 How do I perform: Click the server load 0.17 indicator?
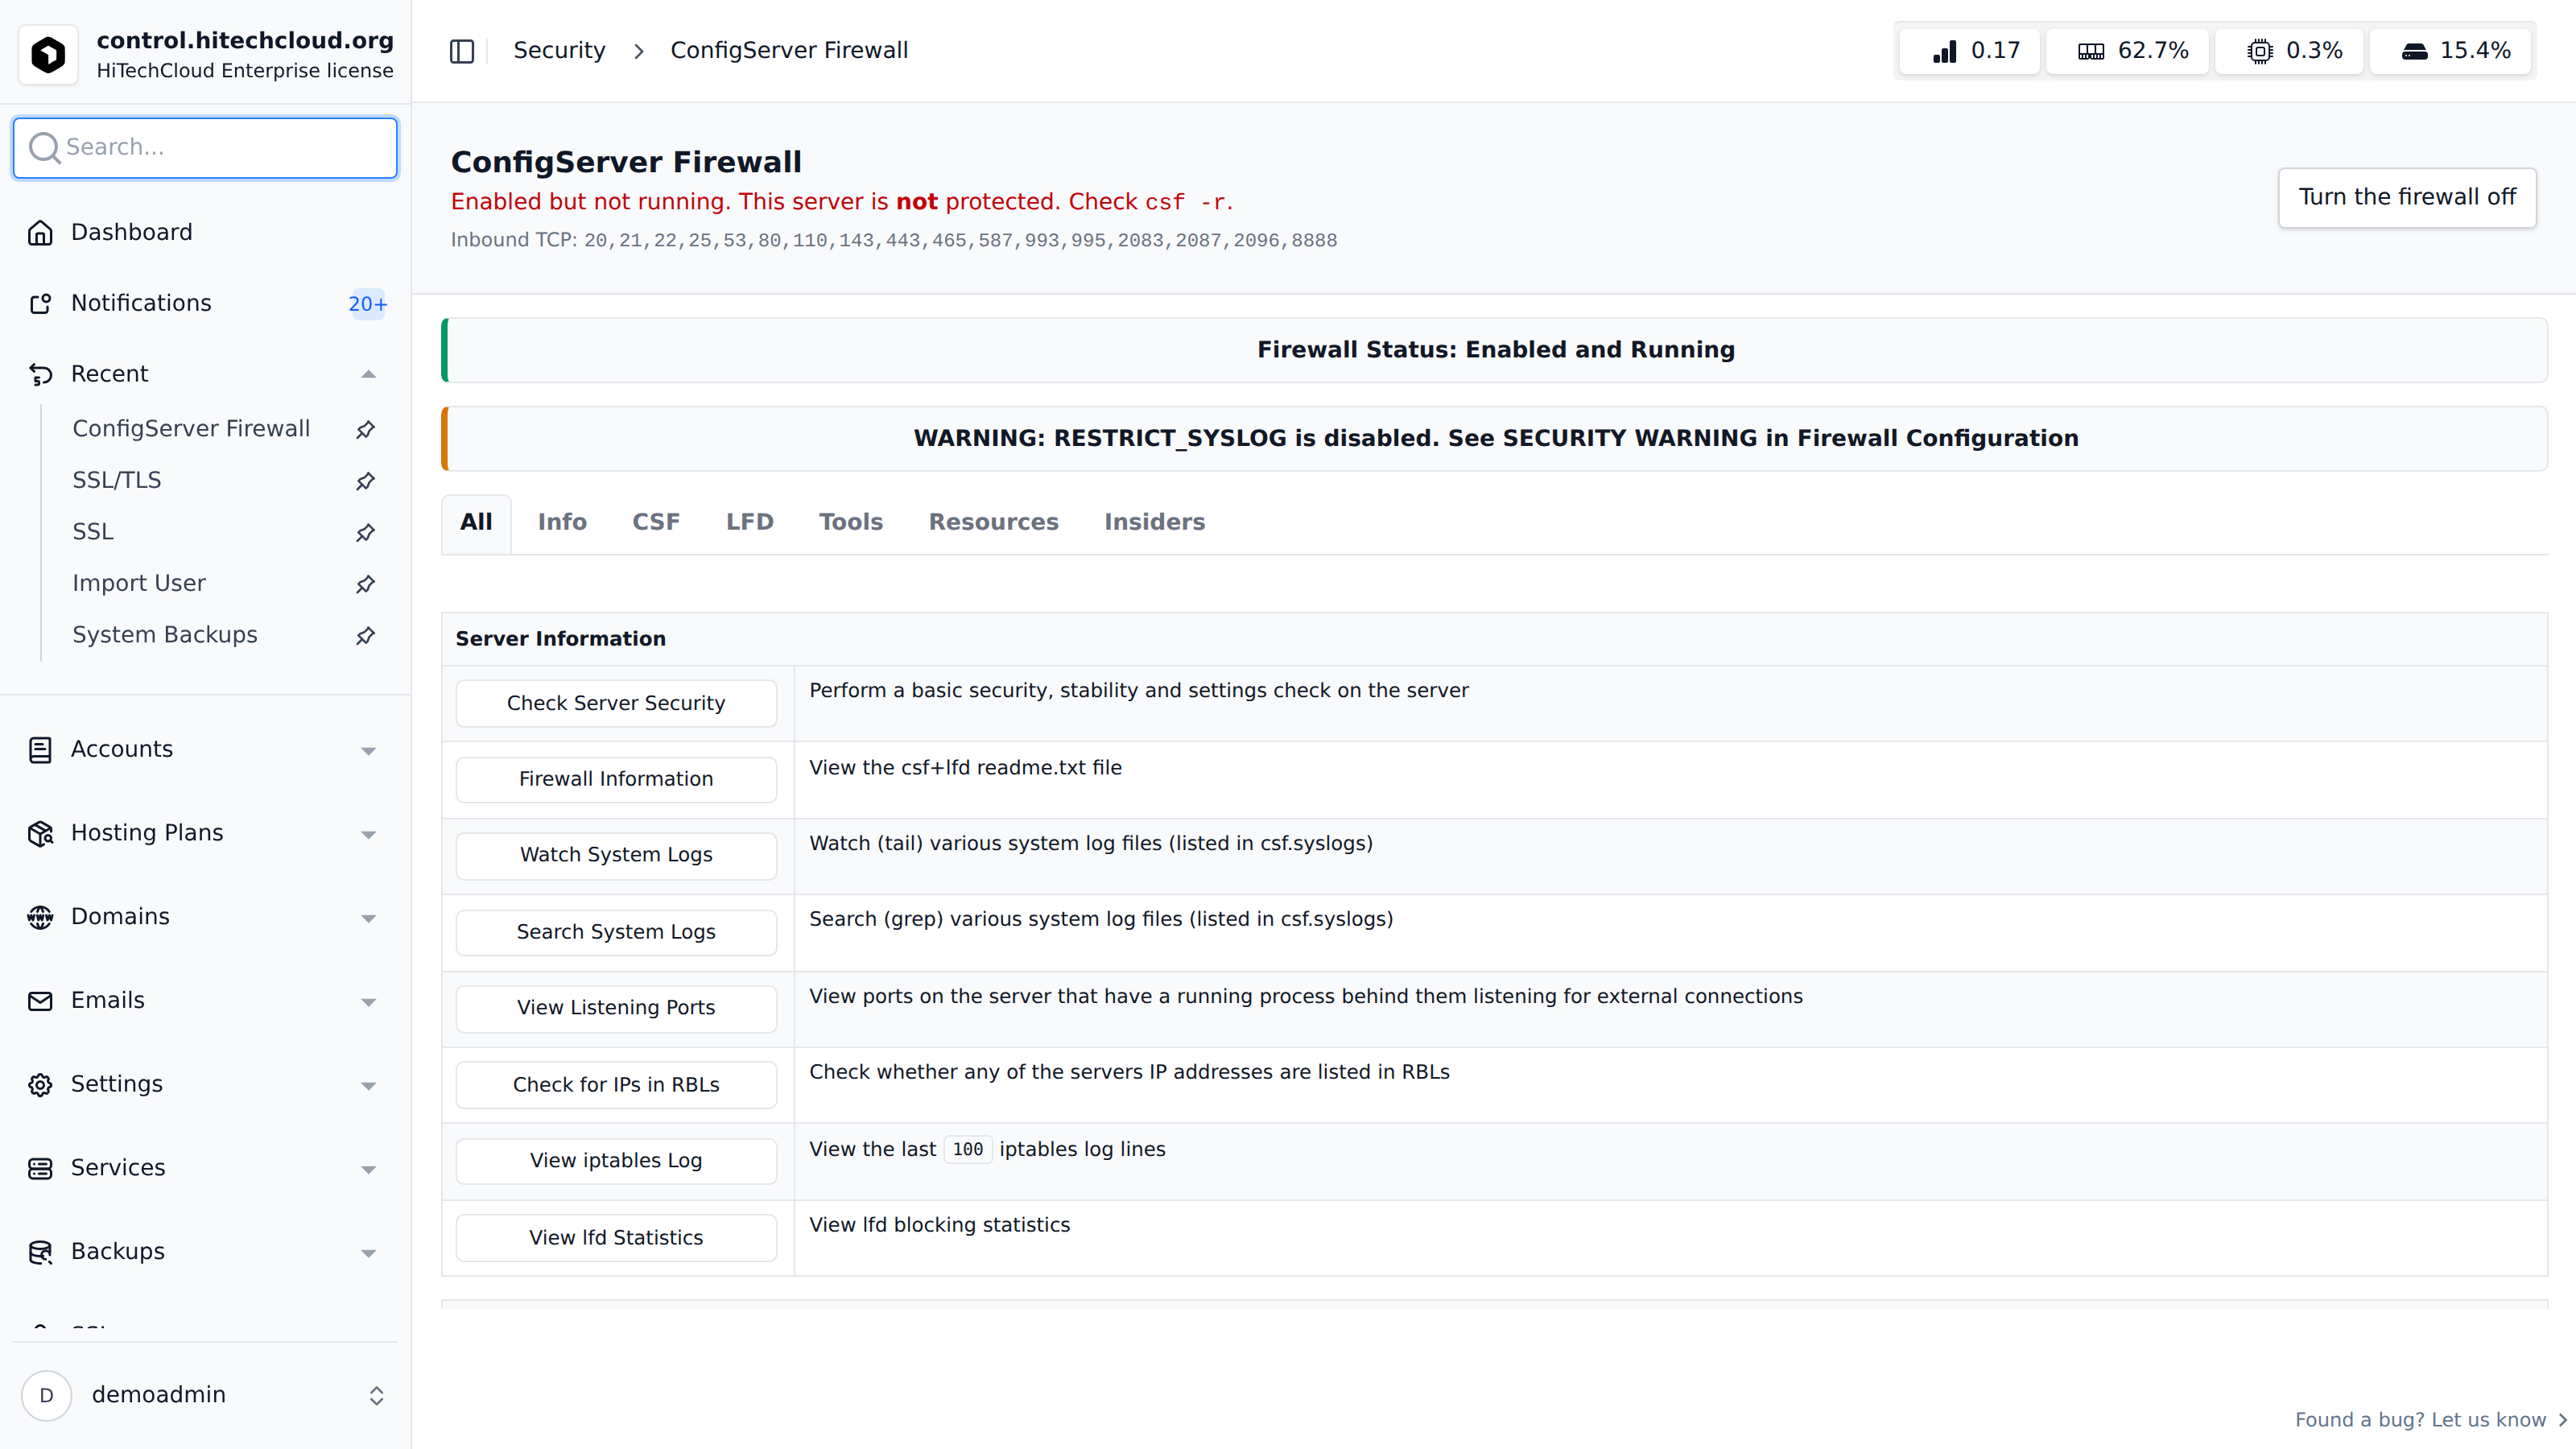coord(1969,51)
